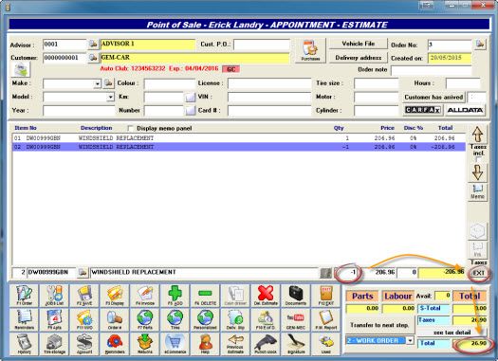Open Punch clock scanner icon

click(x=266, y=344)
